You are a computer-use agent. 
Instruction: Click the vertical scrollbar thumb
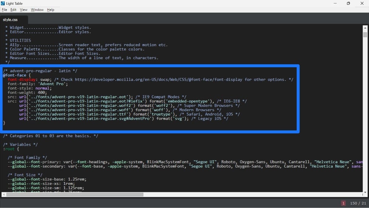365,35
